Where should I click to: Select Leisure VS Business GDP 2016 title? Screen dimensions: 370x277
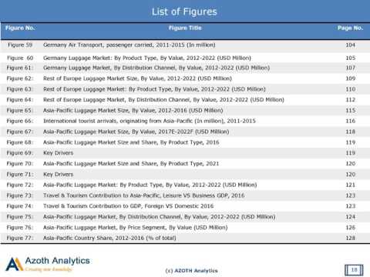[143, 195]
